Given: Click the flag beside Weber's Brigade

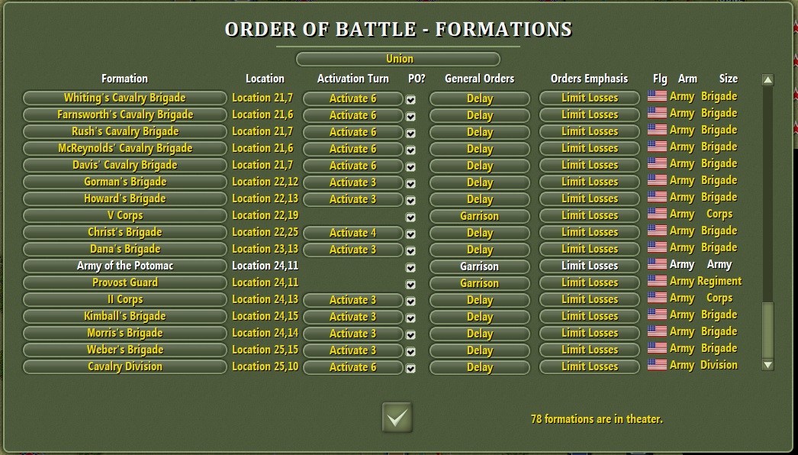Looking at the screenshot, I should tap(655, 350).
